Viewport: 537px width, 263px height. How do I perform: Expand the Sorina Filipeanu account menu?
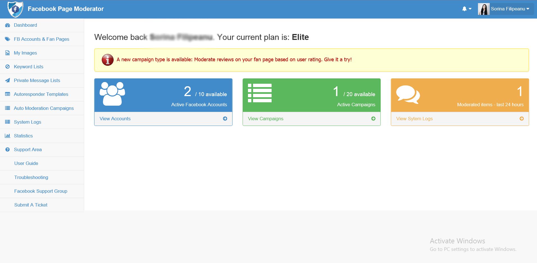pyautogui.click(x=510, y=9)
